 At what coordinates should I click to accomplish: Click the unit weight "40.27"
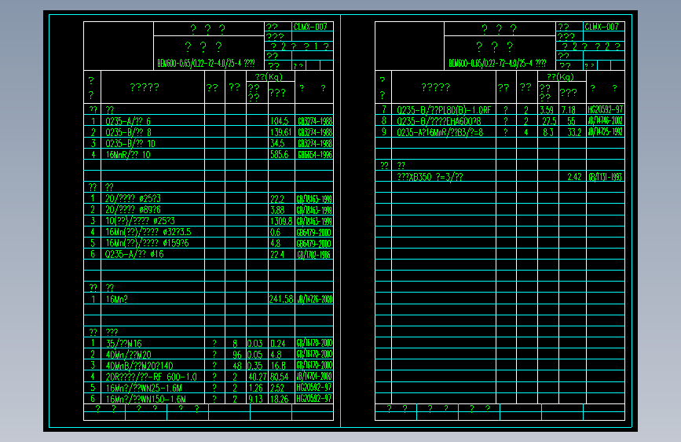257,377
